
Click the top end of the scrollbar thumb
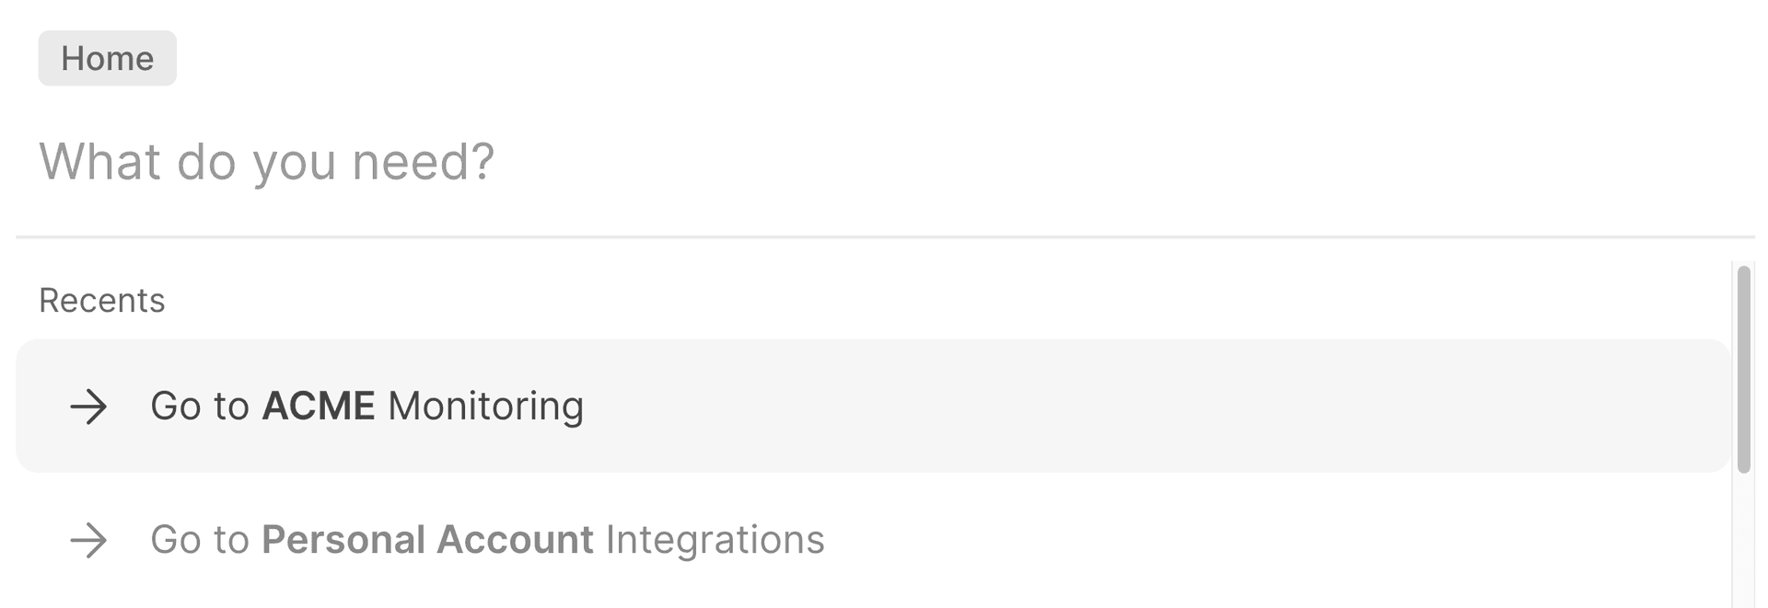[x=1742, y=274]
